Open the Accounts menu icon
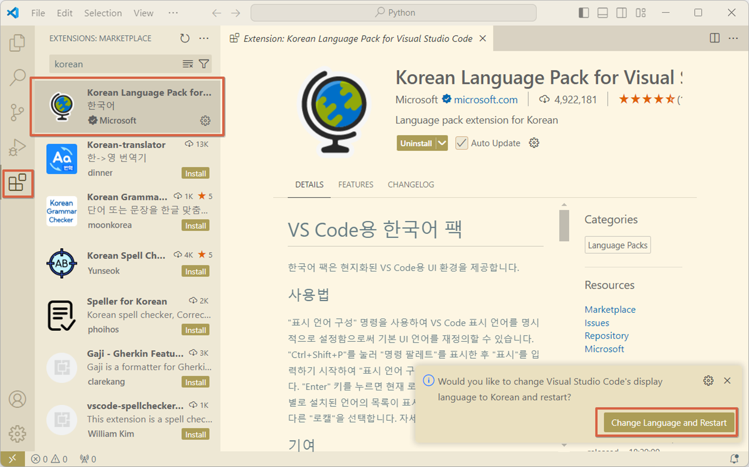This screenshot has height=467, width=749. 17,399
